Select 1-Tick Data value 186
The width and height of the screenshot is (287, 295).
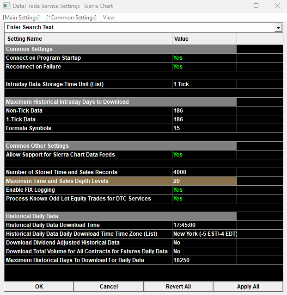[x=204, y=119]
